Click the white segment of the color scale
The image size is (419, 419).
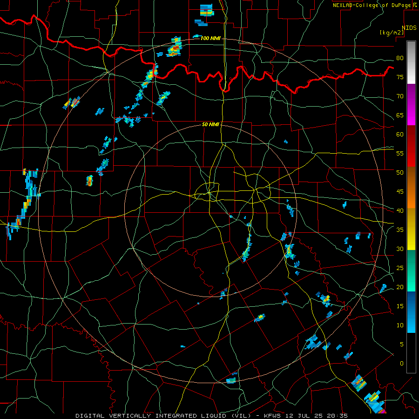(411, 62)
